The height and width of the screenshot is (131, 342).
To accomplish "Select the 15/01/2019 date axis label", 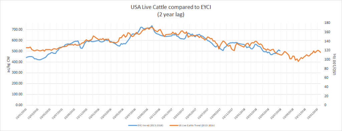I will pos(313,113).
